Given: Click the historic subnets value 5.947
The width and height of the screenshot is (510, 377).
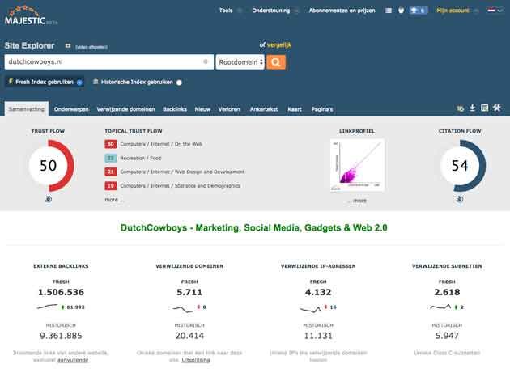Looking at the screenshot, I should pyautogui.click(x=447, y=336).
